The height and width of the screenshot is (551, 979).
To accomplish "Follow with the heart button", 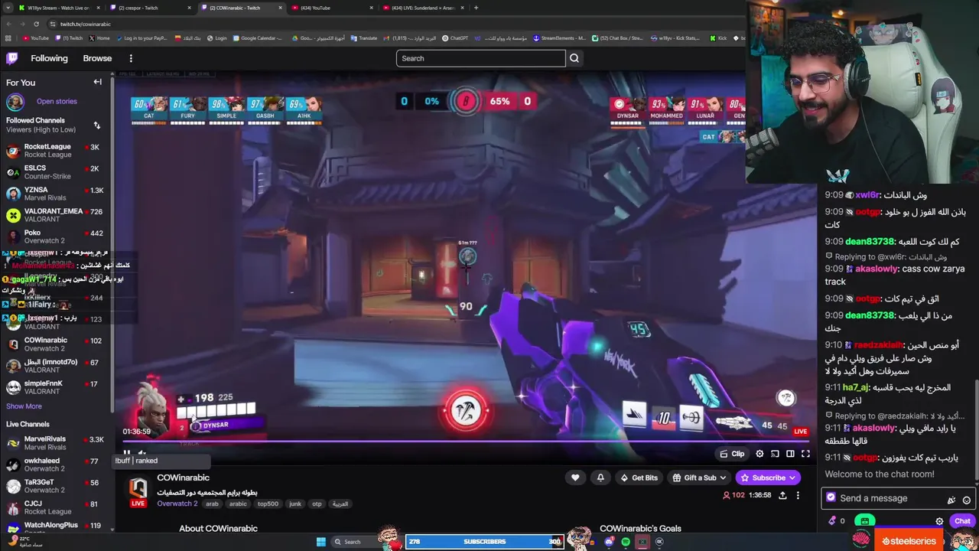I will (575, 478).
